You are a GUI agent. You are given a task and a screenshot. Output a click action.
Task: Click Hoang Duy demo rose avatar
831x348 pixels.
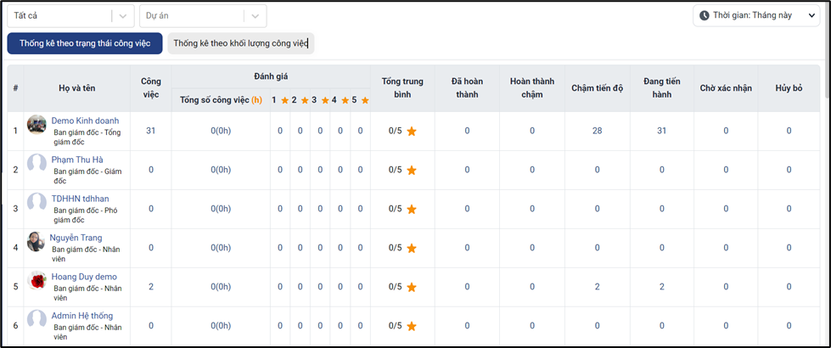tap(36, 281)
